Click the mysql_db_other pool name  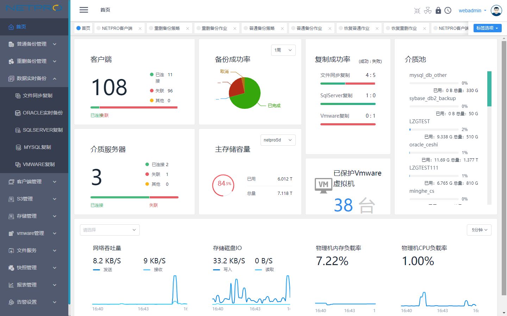click(x=428, y=75)
